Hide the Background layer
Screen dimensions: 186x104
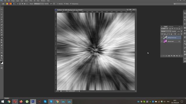pyautogui.click(x=162, y=41)
